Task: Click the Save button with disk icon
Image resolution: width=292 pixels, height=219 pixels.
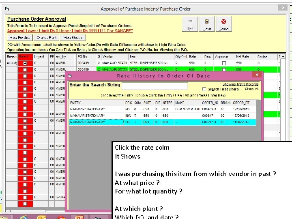Action: click(x=207, y=24)
